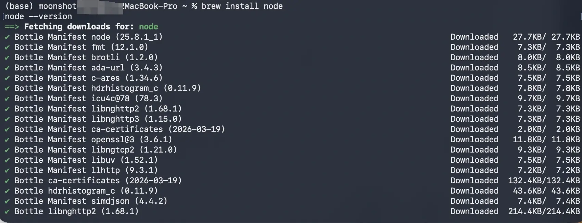
Task: Click the 132.4KB/132.4KB download size
Action: click(x=544, y=181)
